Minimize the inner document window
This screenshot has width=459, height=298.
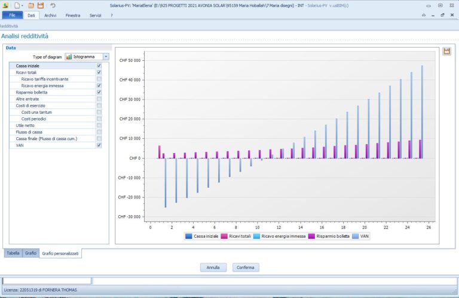point(433,15)
